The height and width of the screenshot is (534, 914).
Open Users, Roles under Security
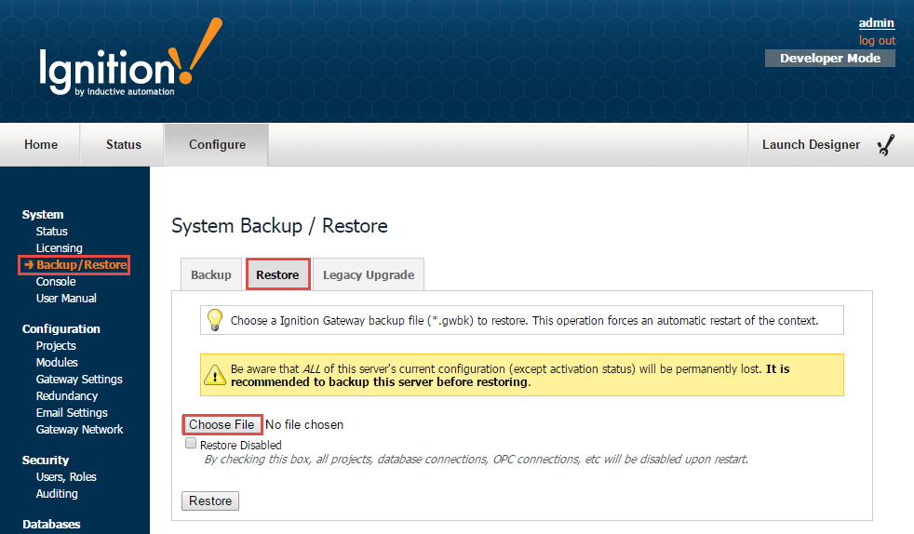tap(66, 477)
